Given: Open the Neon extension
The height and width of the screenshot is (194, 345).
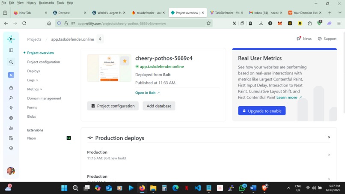Looking at the screenshot, I should pos(32,138).
